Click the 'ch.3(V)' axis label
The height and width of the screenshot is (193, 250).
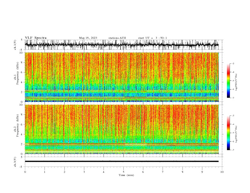[15, 162]
